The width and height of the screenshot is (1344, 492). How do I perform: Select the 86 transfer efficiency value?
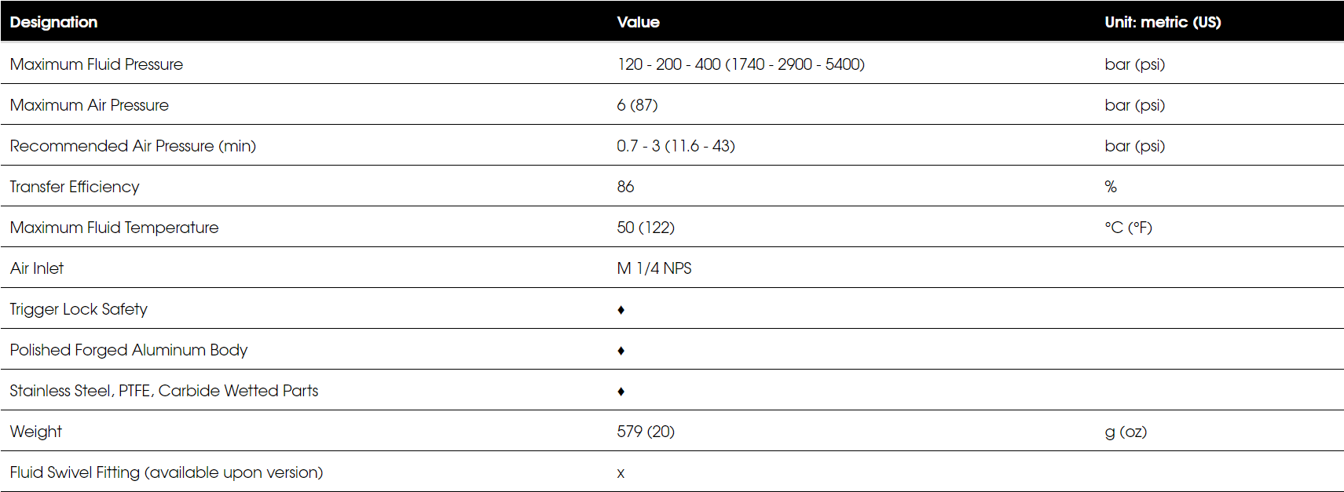coord(625,187)
